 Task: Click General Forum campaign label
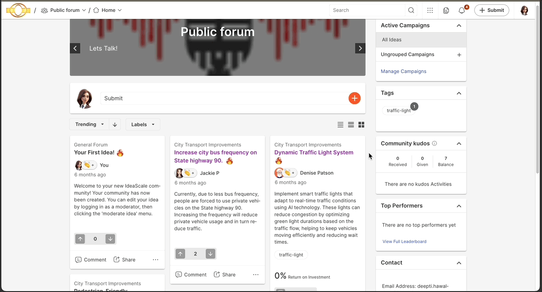pos(91,145)
